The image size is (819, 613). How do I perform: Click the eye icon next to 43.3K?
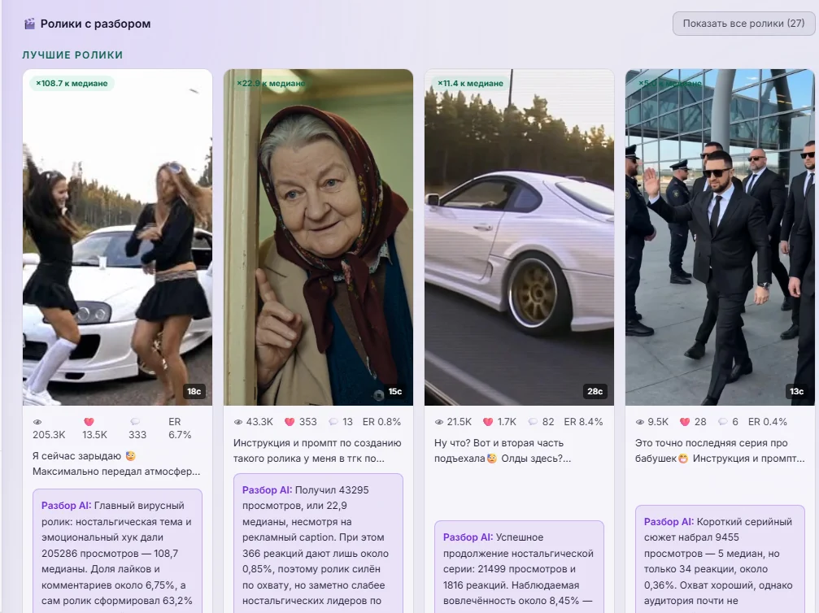pos(238,422)
